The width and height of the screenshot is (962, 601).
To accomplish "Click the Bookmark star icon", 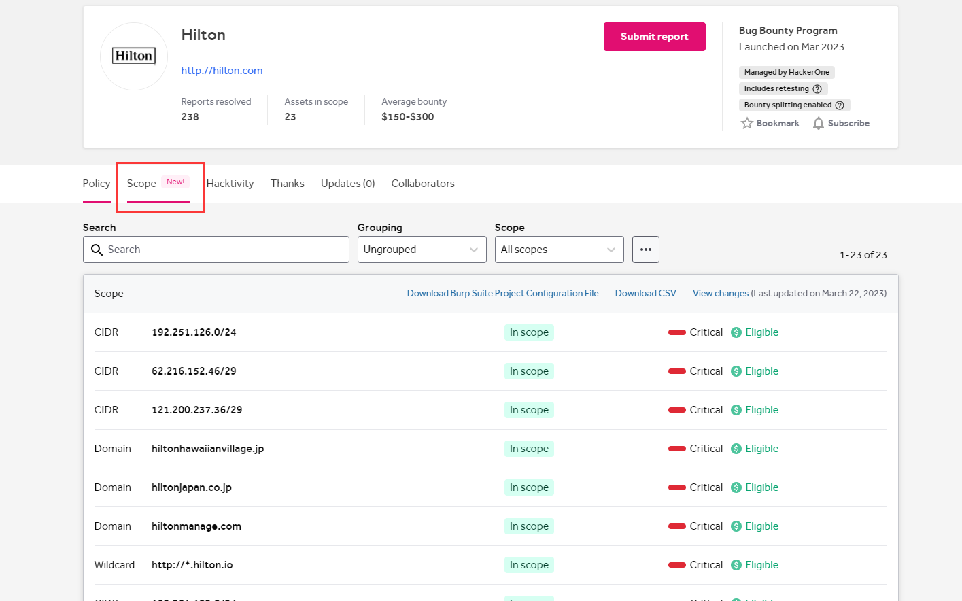I will 746,123.
